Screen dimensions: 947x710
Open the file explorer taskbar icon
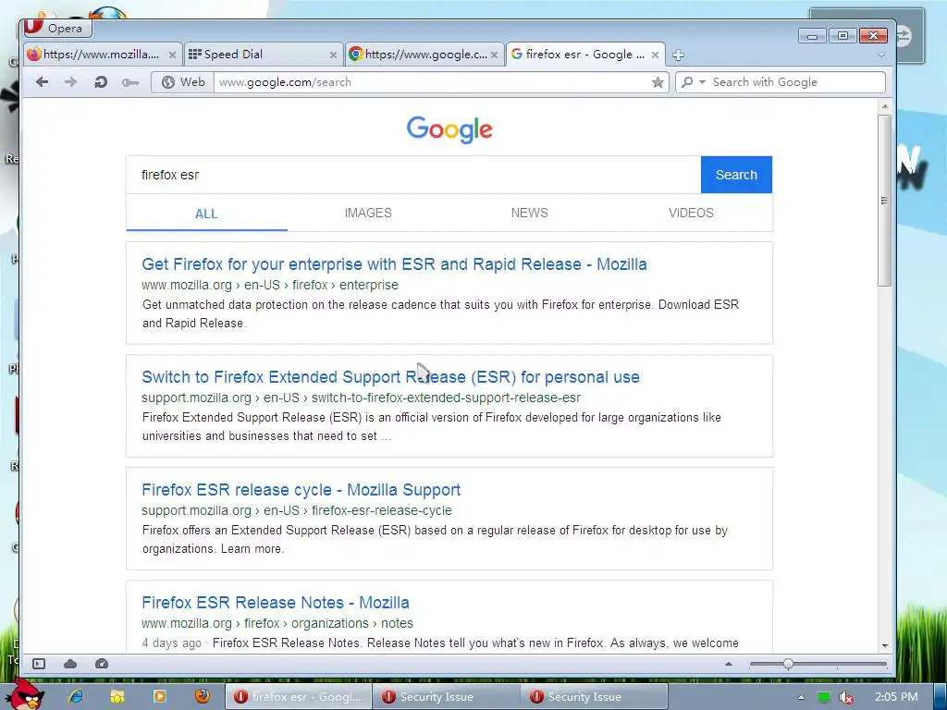tap(117, 697)
